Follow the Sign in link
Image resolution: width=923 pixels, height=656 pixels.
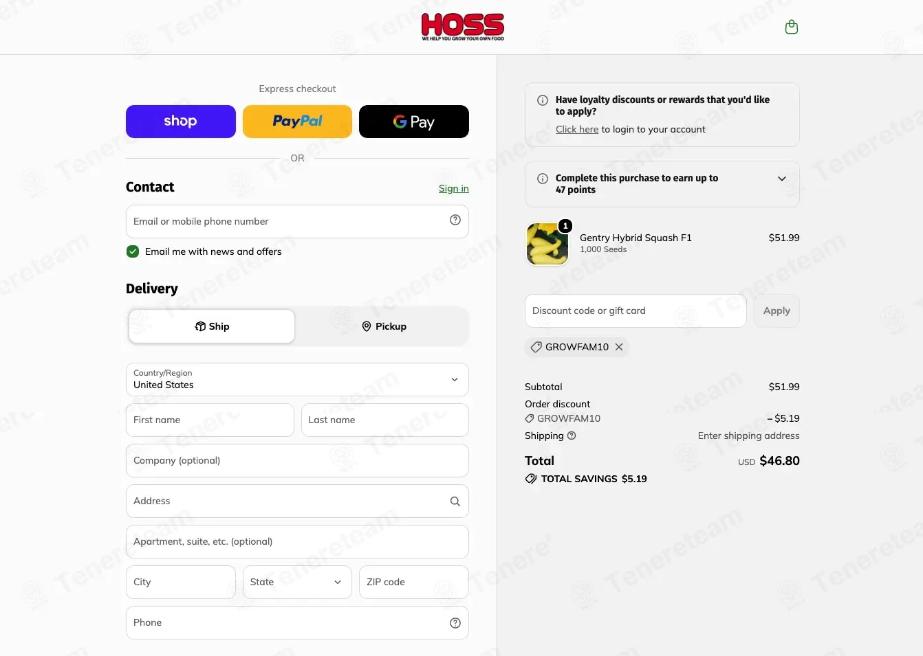pyautogui.click(x=454, y=188)
